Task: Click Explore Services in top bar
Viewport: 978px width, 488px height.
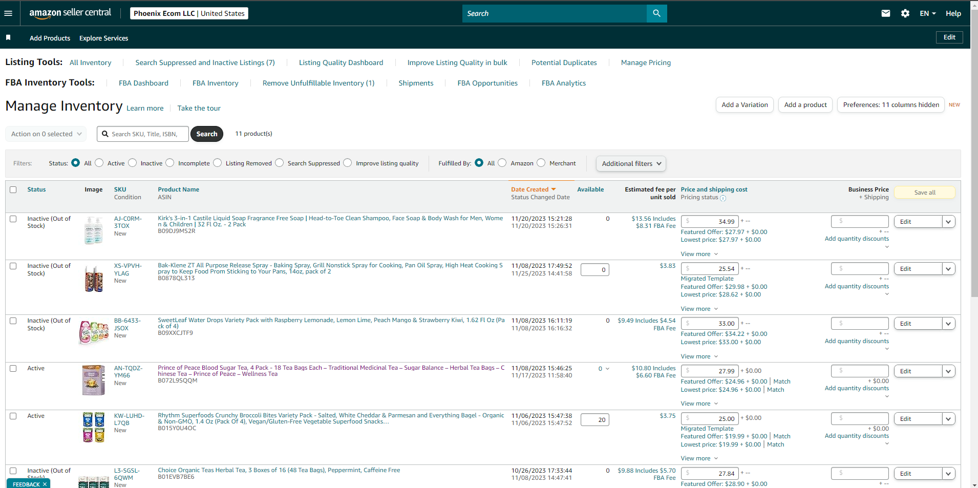Action: [103, 38]
